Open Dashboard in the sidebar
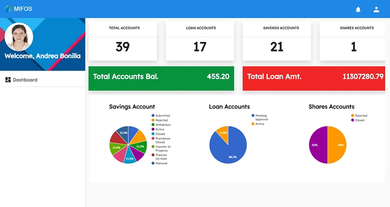The image size is (390, 207). click(43, 80)
